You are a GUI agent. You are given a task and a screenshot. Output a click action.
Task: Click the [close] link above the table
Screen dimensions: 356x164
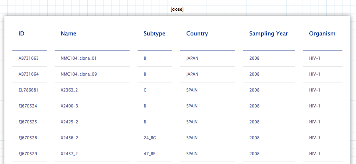(x=177, y=9)
